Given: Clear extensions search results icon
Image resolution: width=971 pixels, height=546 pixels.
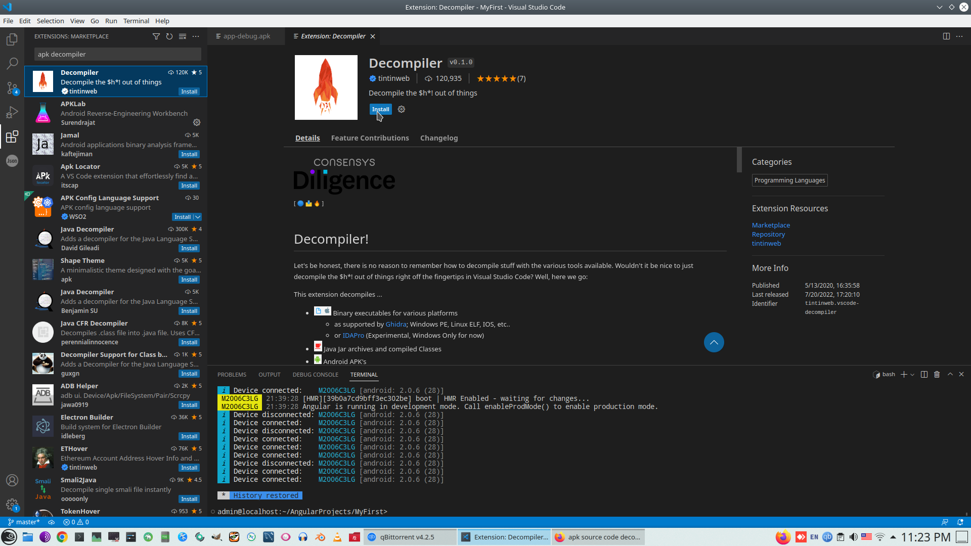Looking at the screenshot, I should click(183, 36).
